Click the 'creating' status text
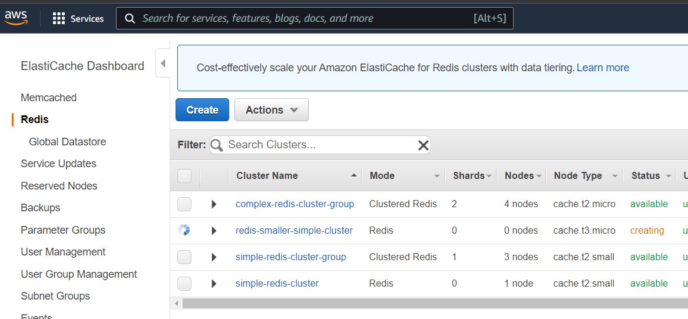This screenshot has height=319, width=688. (647, 231)
